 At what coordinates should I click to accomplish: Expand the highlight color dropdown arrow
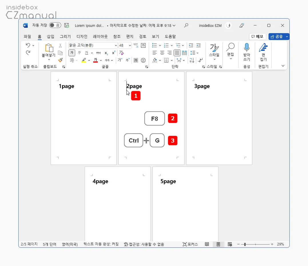pos(89,60)
